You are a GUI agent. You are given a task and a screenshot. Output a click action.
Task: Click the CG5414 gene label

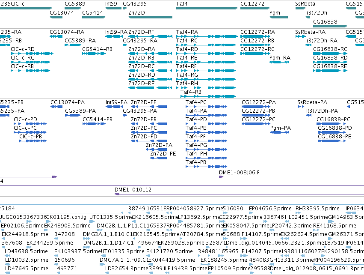(93, 12)
